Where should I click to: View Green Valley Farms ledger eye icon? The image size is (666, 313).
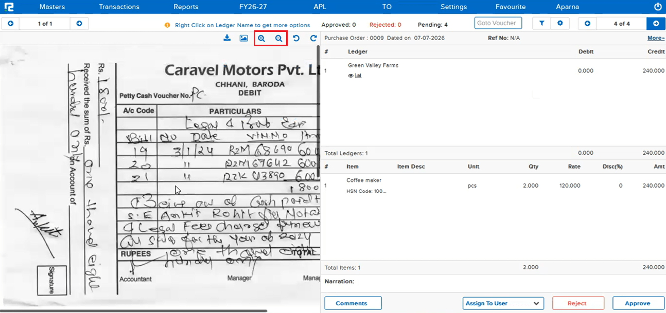click(350, 76)
